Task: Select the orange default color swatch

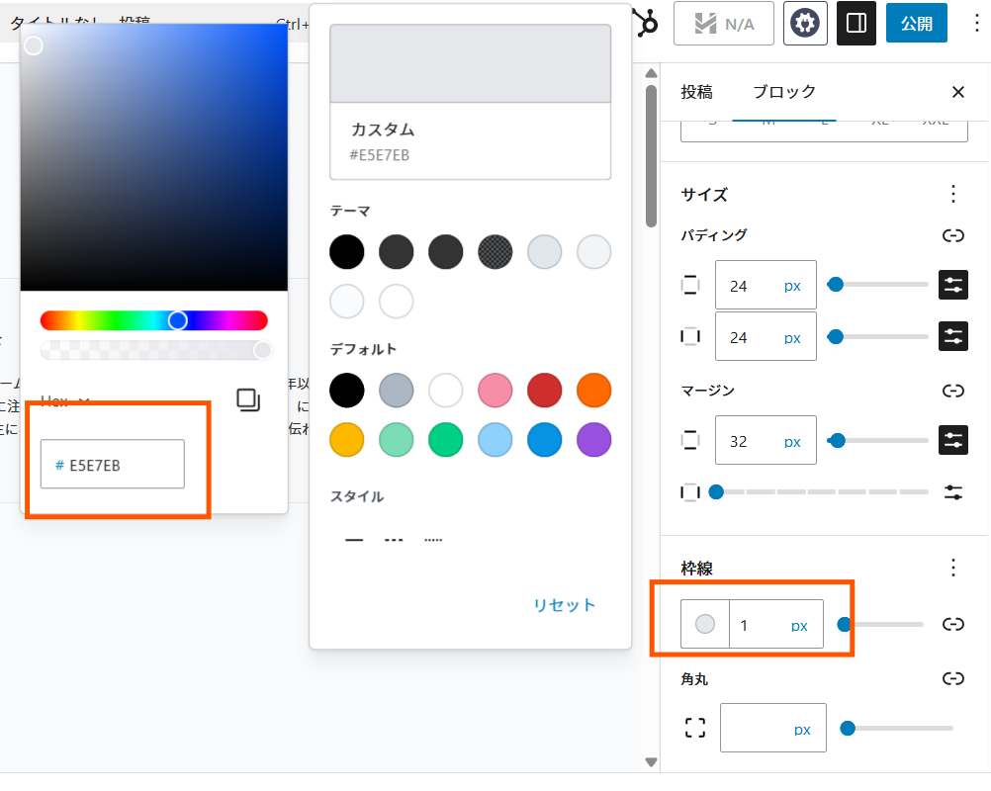Action: [x=593, y=390]
